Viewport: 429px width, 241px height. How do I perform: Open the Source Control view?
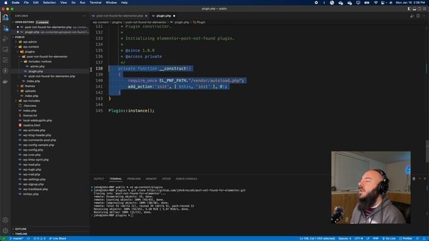pyautogui.click(x=5, y=28)
